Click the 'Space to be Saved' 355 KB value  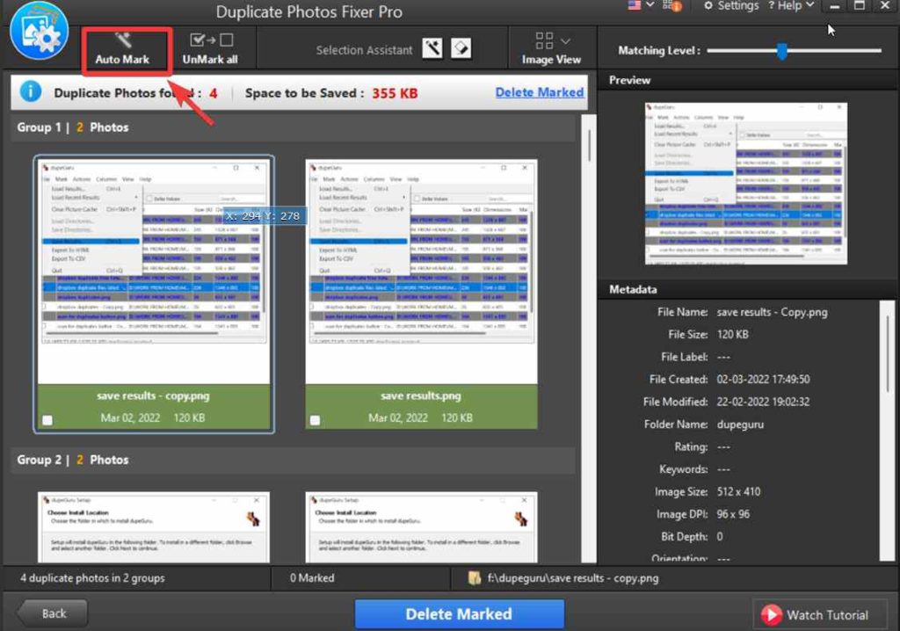[395, 93]
